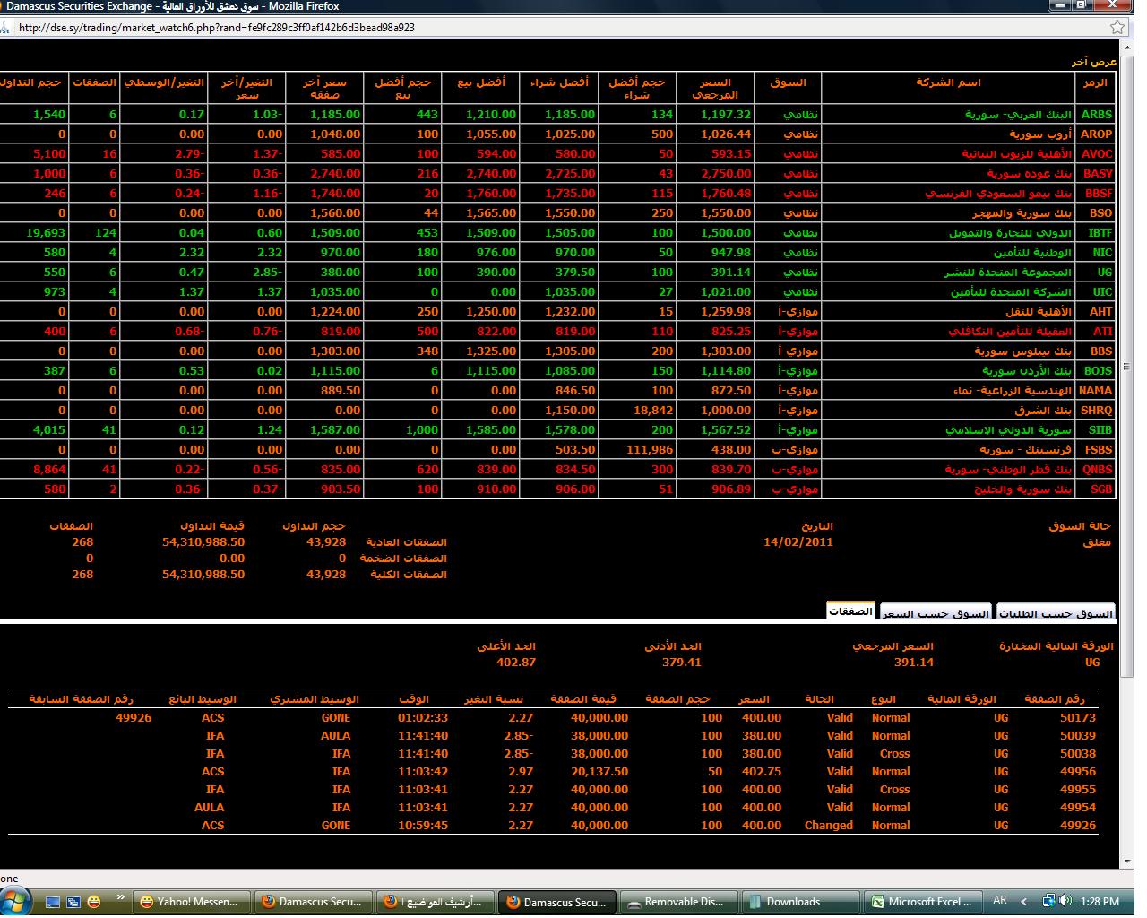Select the UG symbol in the market table
Image resolution: width=1147 pixels, height=918 pixels.
pos(1104,273)
